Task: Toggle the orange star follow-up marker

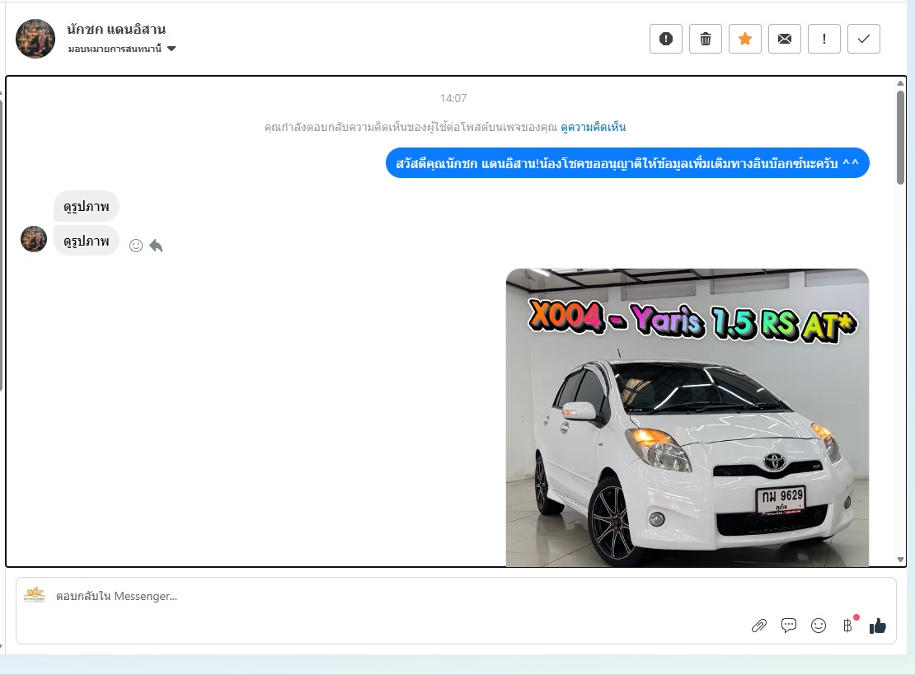Action: 745,39
